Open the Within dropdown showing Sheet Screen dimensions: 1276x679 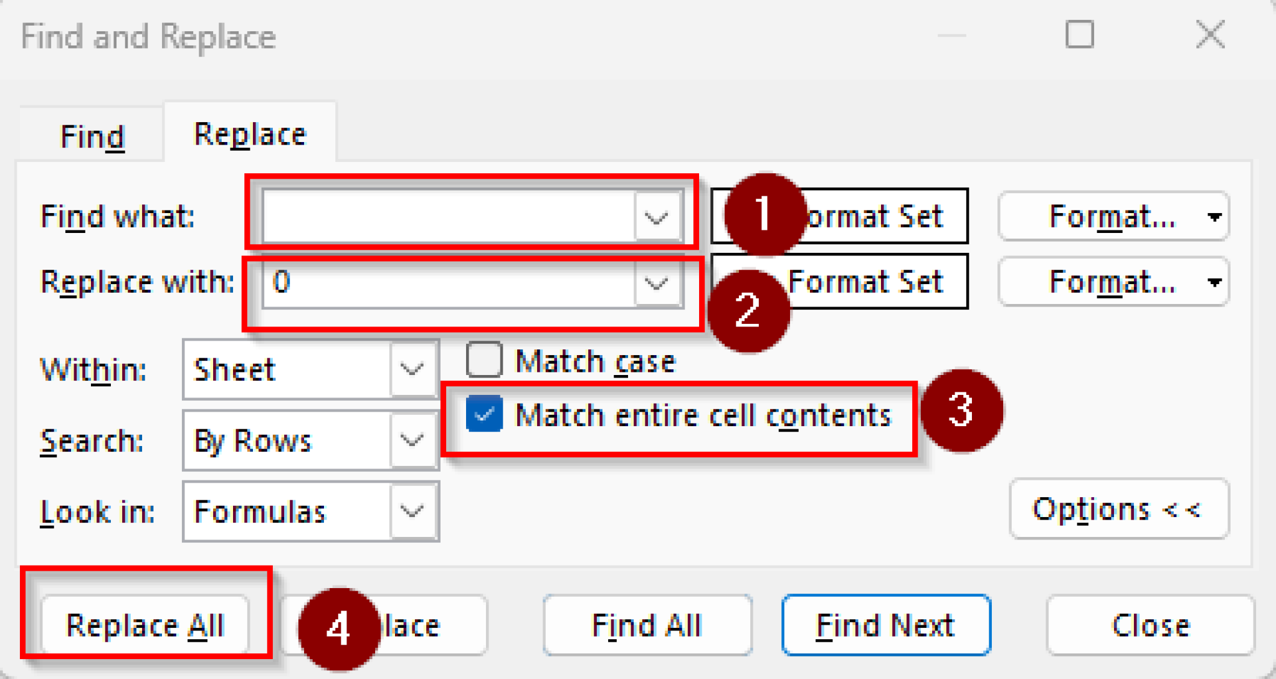click(411, 369)
